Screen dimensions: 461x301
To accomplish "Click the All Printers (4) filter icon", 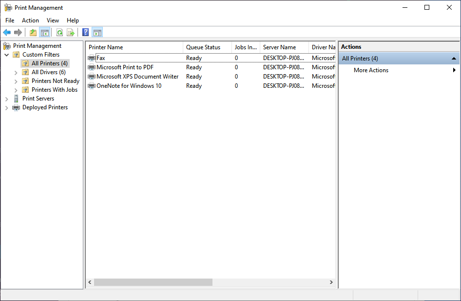I will [x=25, y=63].
